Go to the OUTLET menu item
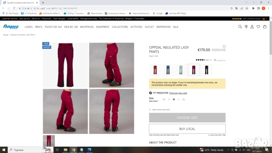 (149, 27)
